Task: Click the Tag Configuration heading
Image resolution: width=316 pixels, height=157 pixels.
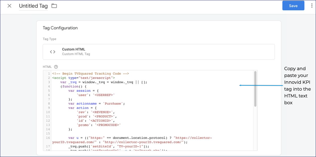Action: point(60,28)
